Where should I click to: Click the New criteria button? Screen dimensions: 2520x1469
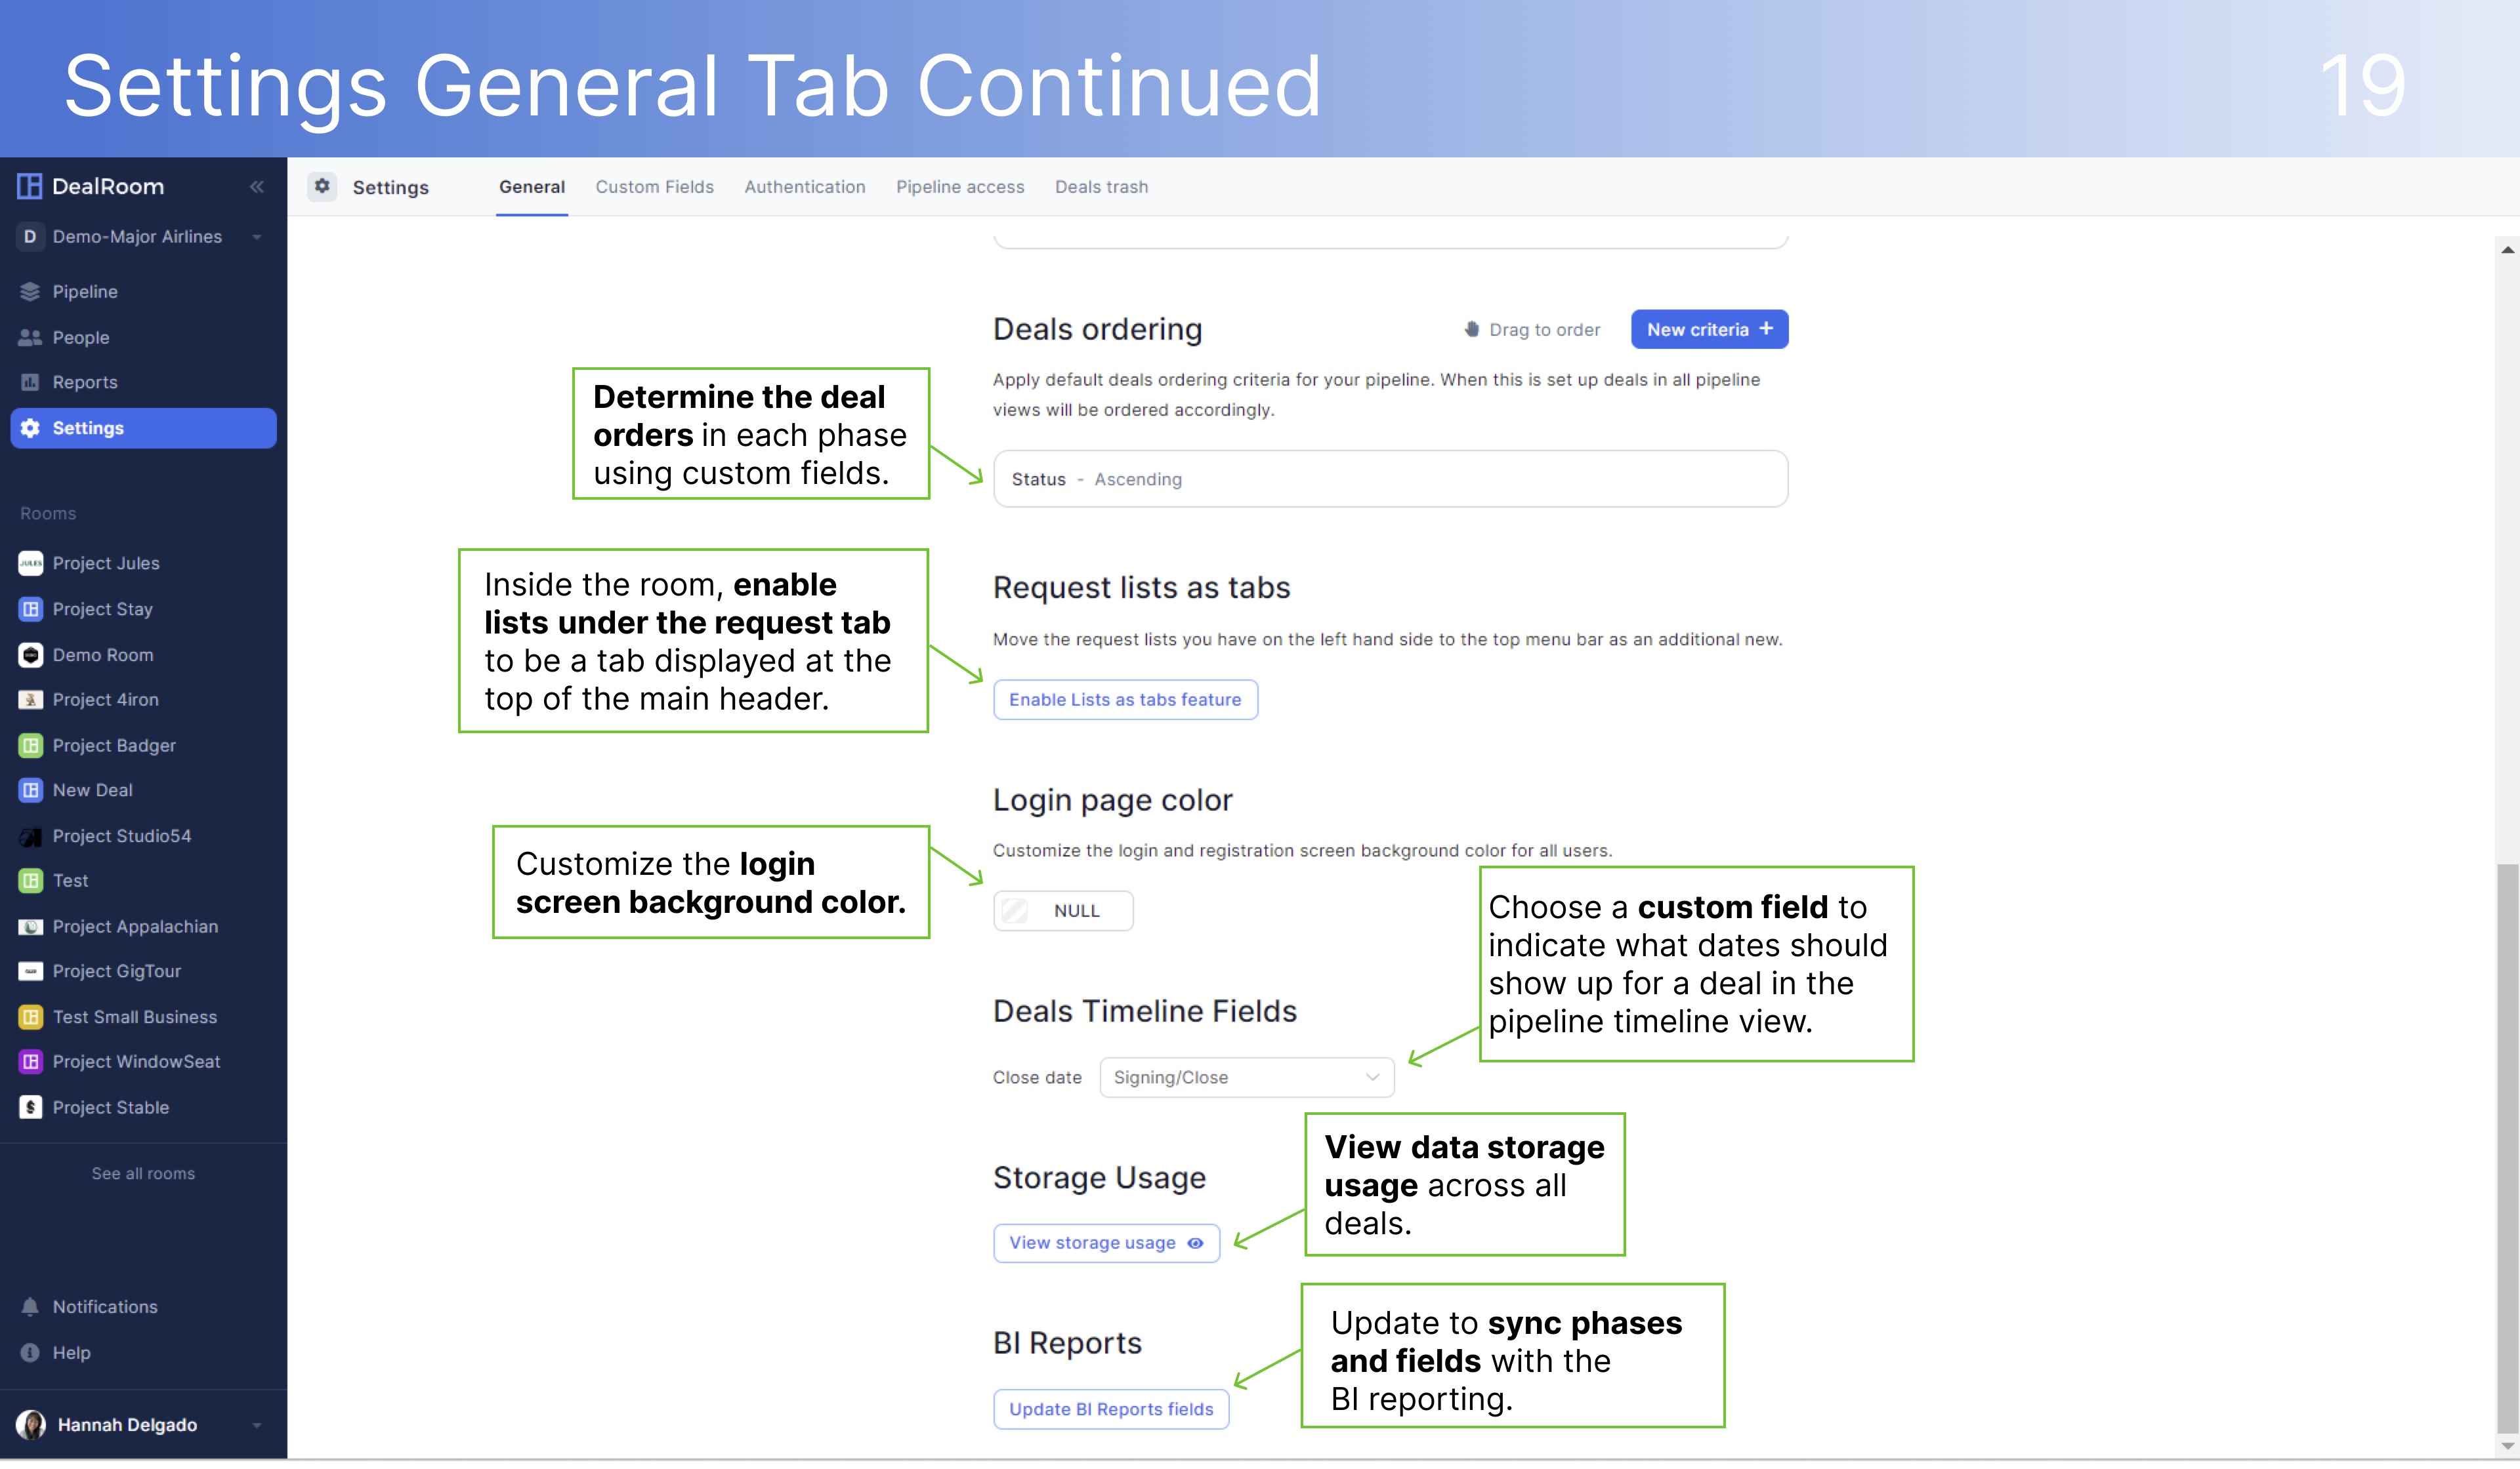[1709, 330]
